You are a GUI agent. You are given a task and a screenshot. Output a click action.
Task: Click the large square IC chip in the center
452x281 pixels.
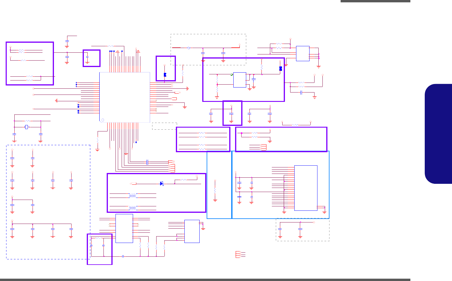click(x=125, y=97)
